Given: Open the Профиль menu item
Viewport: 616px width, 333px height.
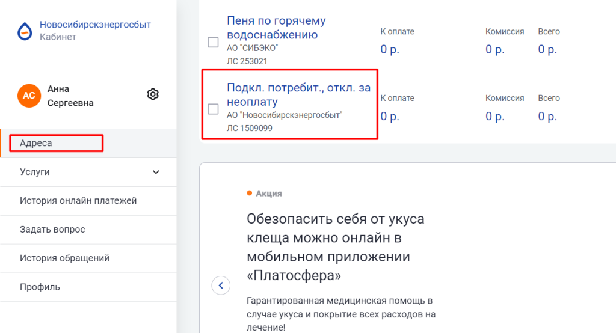Looking at the screenshot, I should 40,287.
